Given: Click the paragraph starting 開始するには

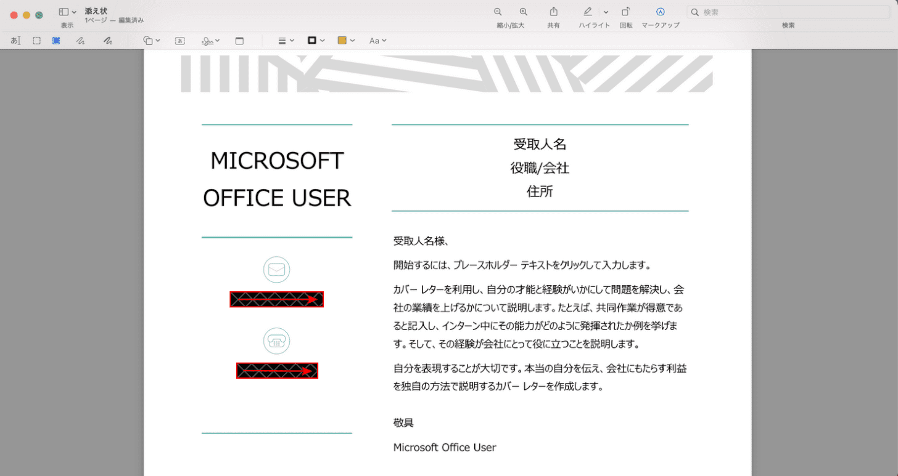Looking at the screenshot, I should click(522, 265).
